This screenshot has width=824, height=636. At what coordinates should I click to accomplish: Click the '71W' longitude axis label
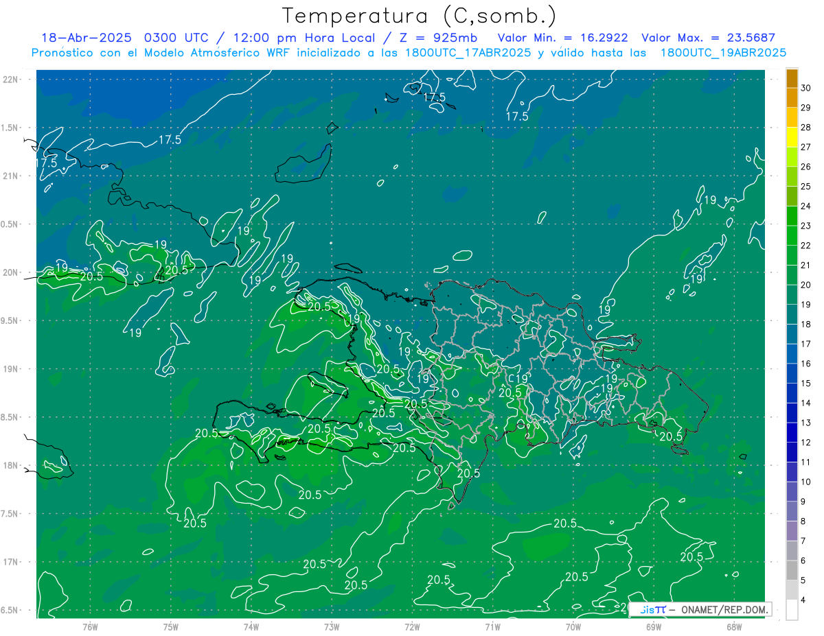point(492,627)
